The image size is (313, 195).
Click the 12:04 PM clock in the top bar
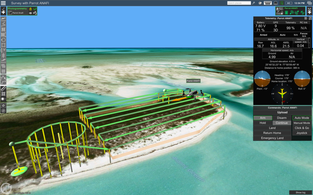pos(300,3)
